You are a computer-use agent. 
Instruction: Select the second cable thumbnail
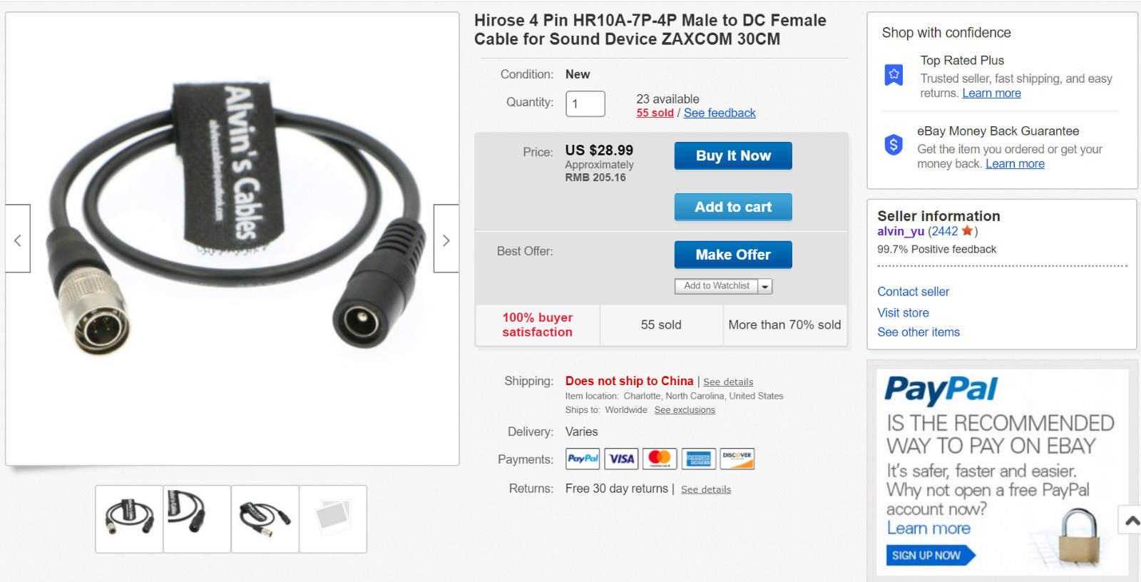(197, 519)
